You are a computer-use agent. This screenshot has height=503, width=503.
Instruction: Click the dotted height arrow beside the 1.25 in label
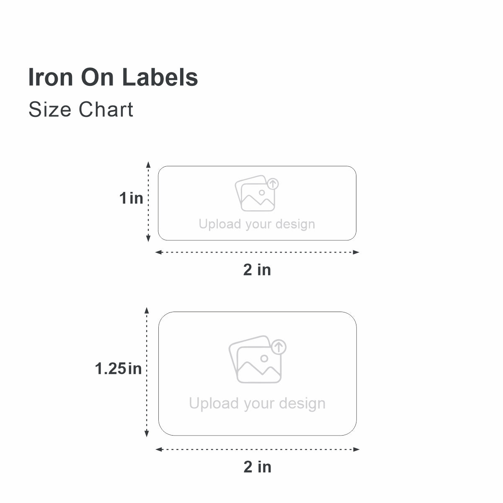point(147,372)
